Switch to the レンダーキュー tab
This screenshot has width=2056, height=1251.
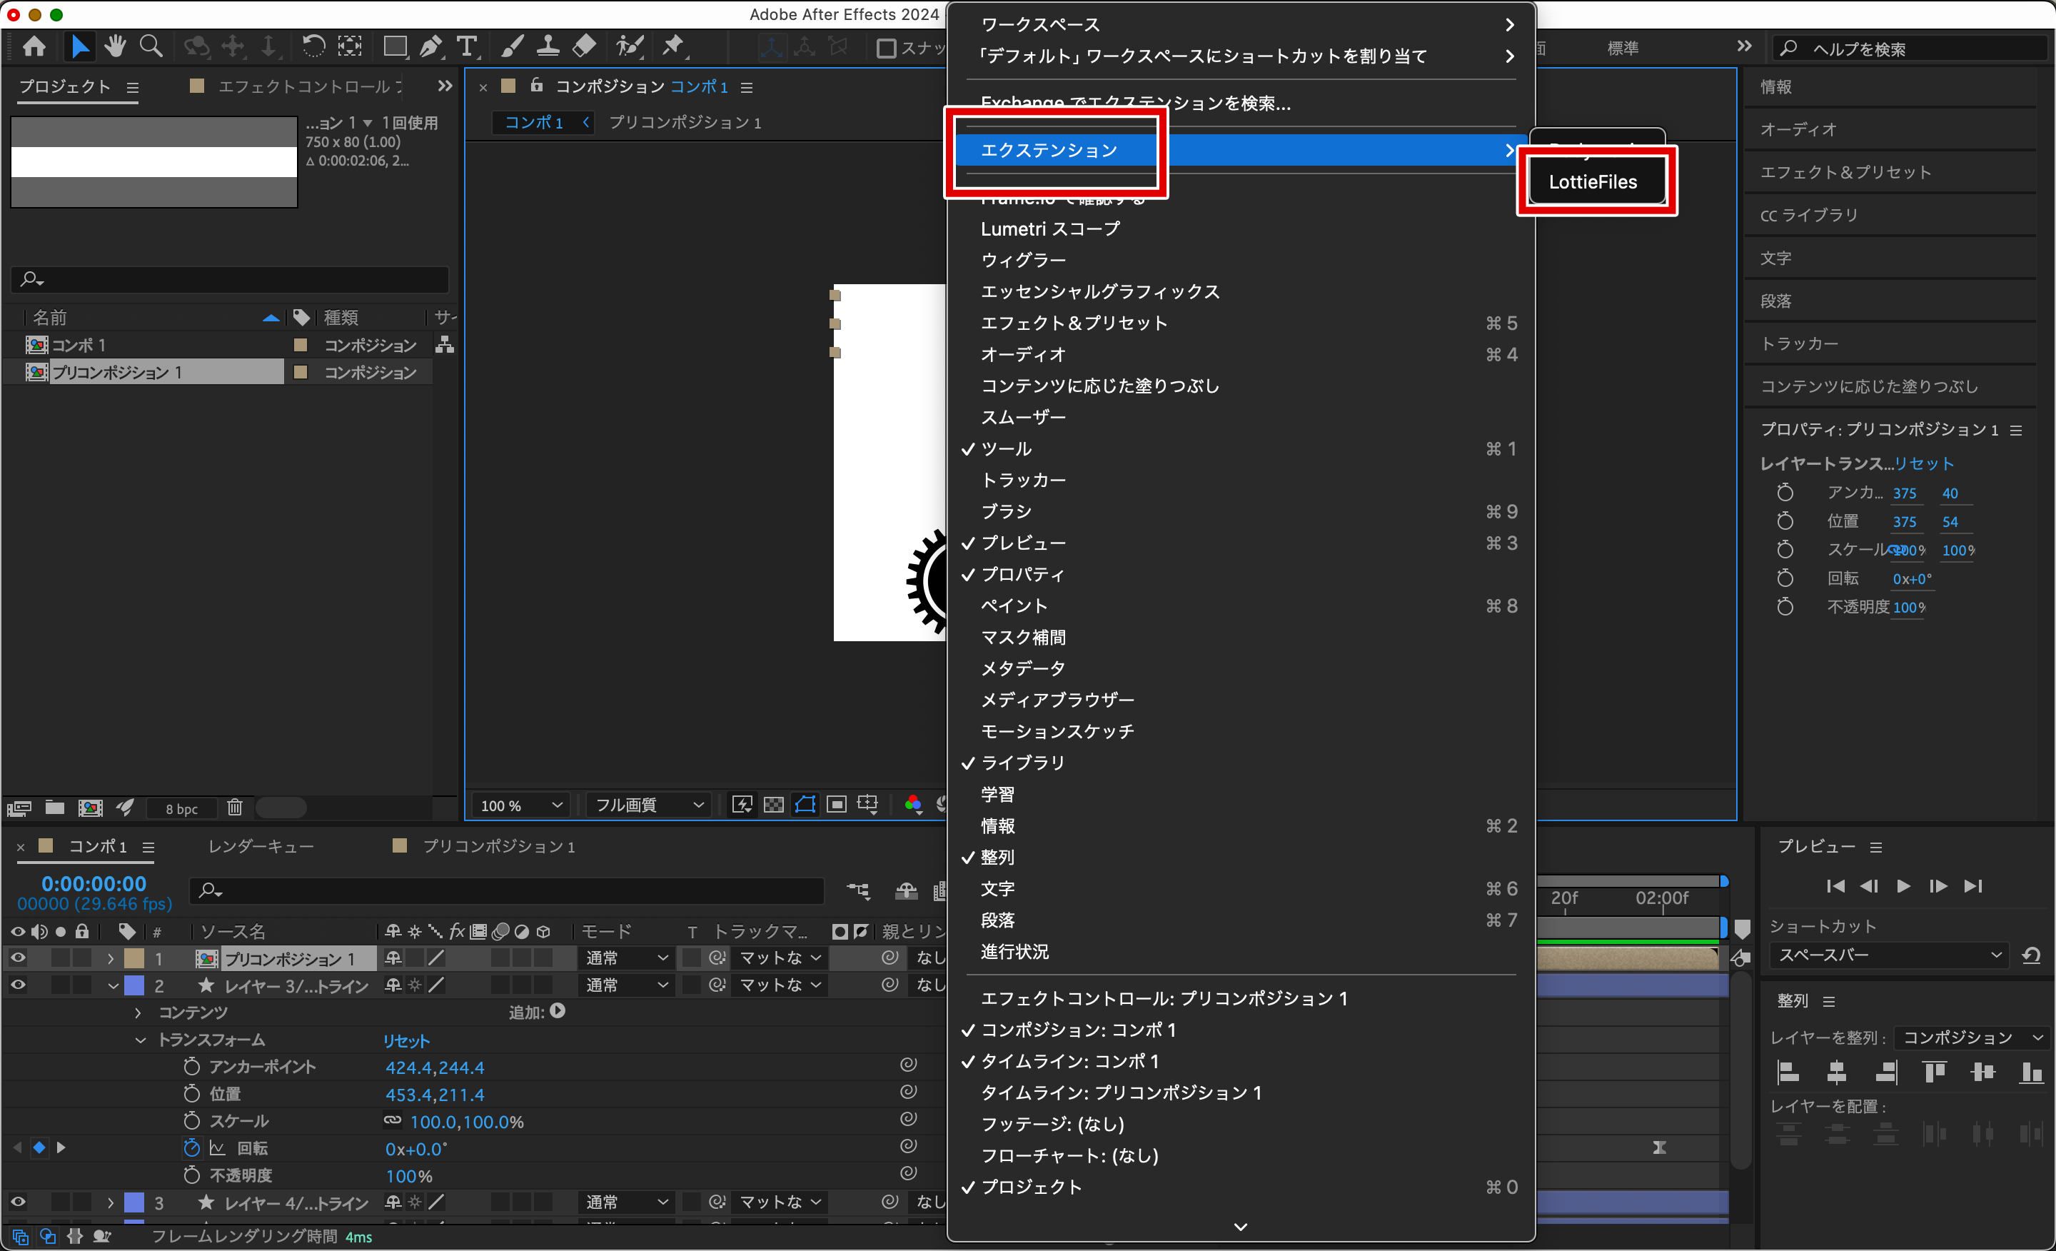click(261, 846)
